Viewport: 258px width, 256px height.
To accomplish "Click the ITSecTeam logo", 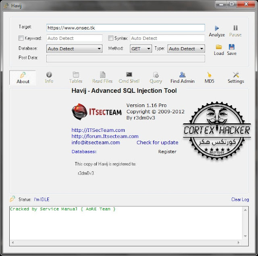I will point(97,112).
